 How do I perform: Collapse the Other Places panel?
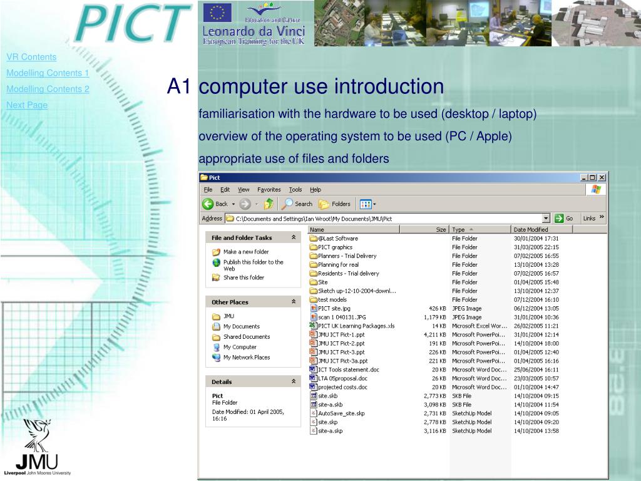(x=294, y=301)
